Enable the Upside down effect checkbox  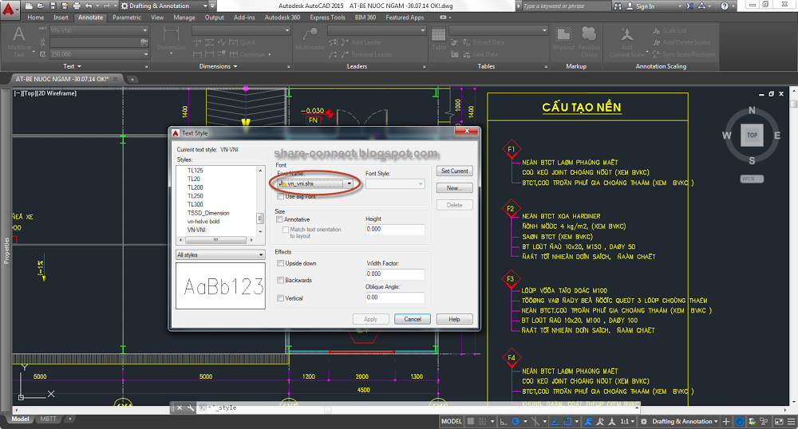(280, 263)
